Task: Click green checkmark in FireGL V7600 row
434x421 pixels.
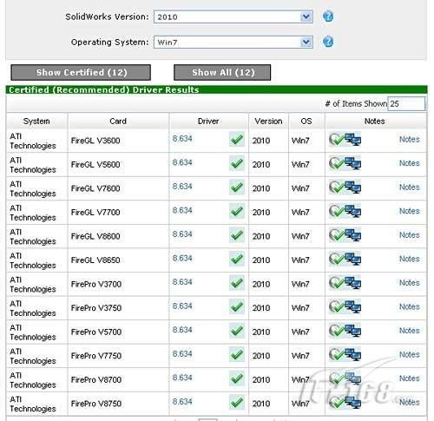Action: click(x=237, y=187)
